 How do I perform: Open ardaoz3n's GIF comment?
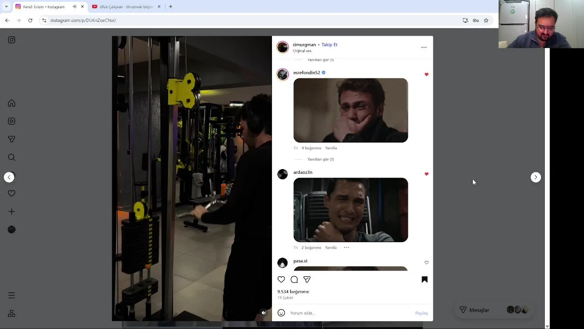click(x=350, y=210)
